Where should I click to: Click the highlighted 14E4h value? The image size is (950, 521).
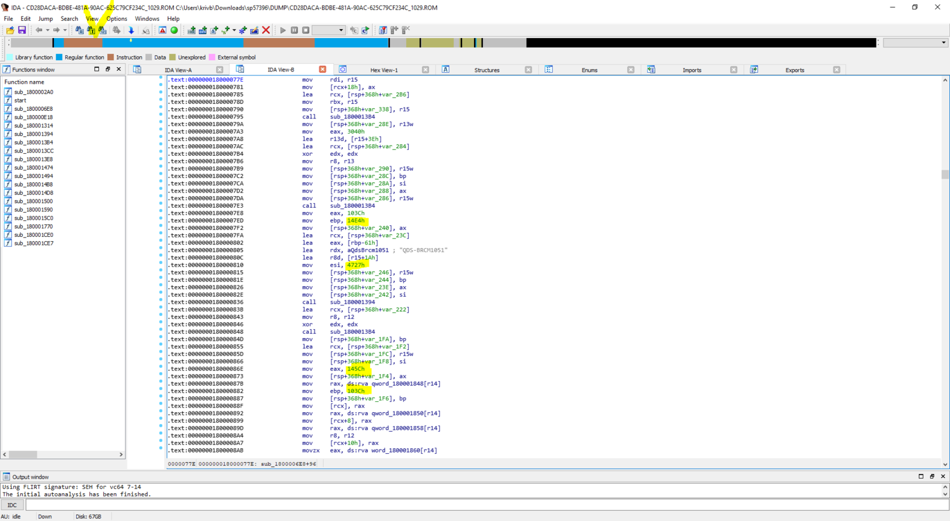[x=356, y=221]
